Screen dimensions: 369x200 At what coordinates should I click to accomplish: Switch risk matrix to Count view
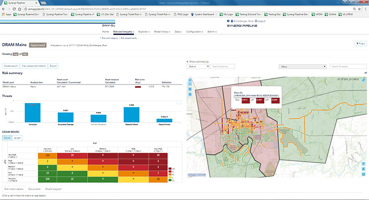[x=7, y=138]
